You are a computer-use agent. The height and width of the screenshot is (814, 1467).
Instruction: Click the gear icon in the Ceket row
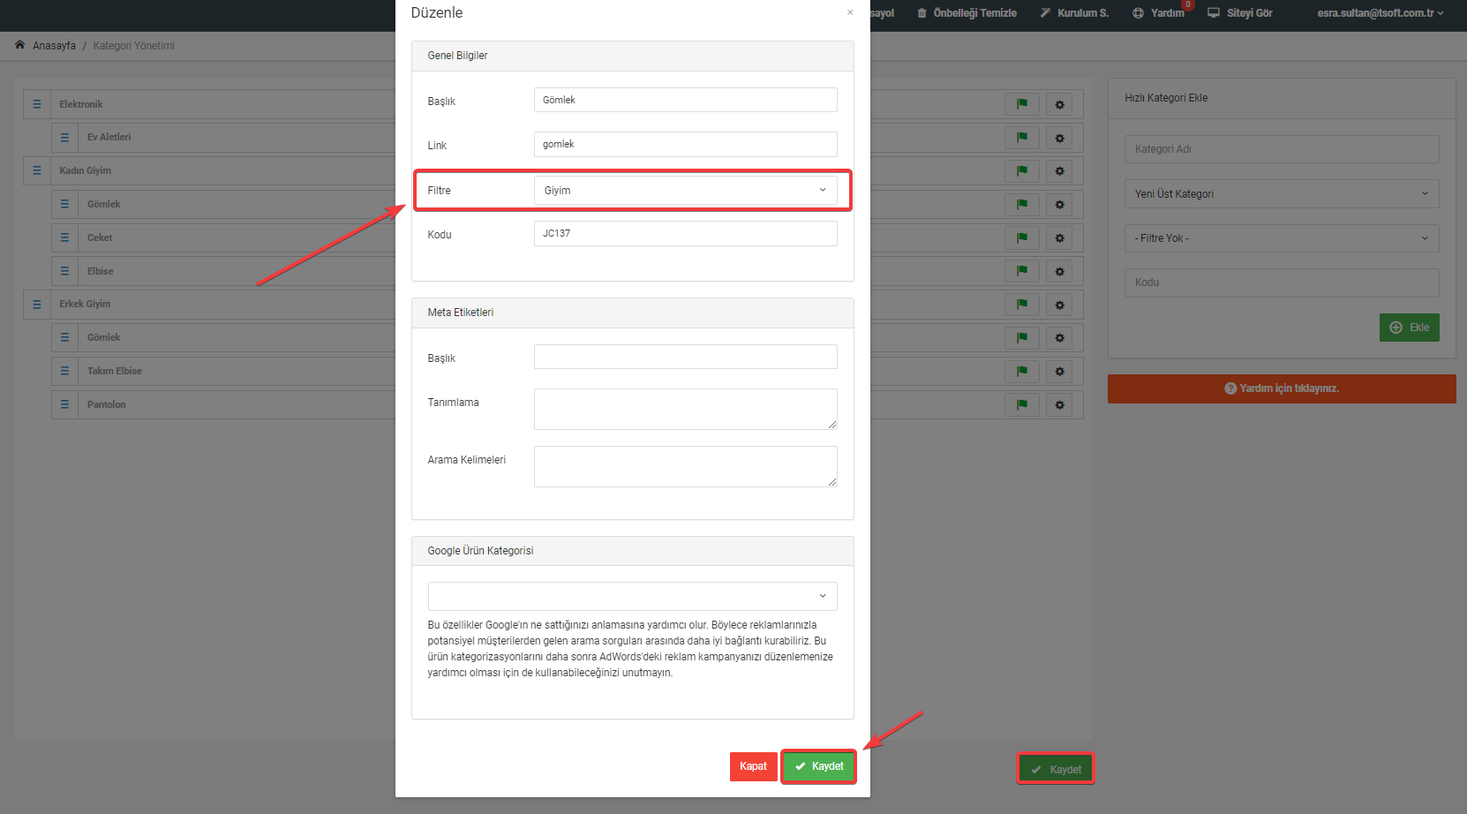click(1059, 237)
